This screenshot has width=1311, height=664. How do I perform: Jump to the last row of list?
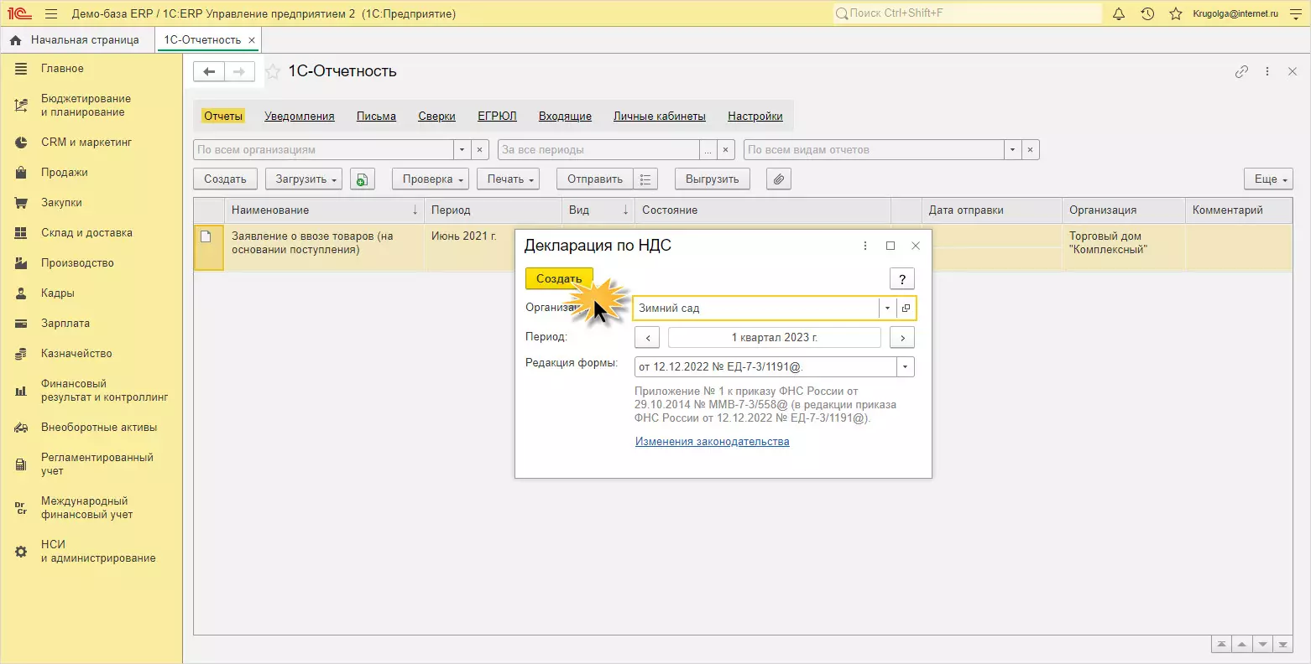(x=1282, y=645)
